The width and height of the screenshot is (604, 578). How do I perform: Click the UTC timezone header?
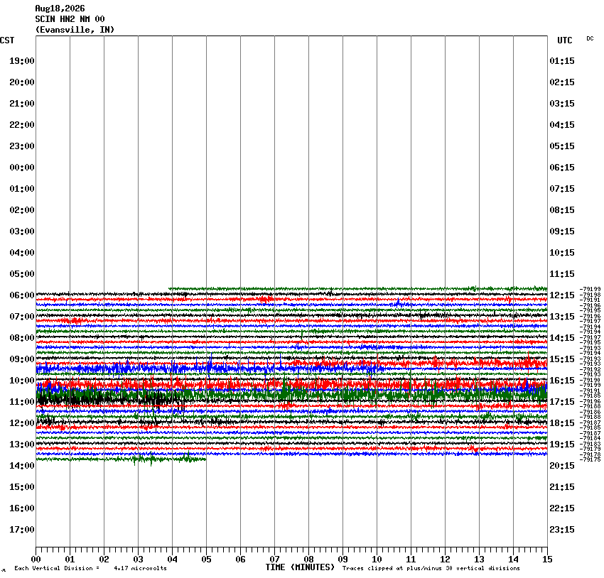coord(565,40)
